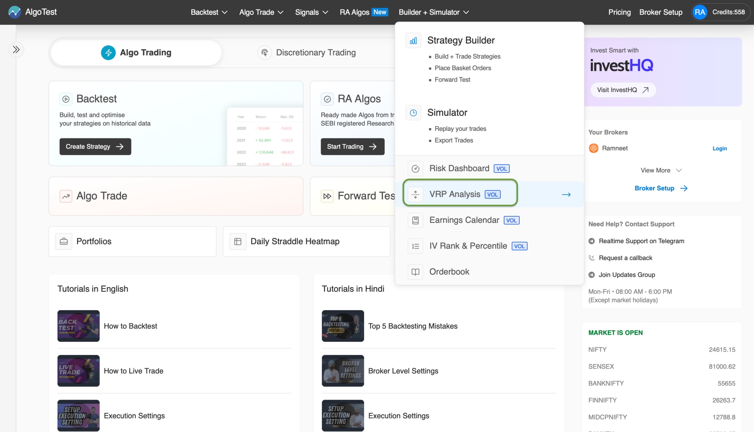
Task: Collapse the left sidebar double-arrow
Action: point(16,49)
